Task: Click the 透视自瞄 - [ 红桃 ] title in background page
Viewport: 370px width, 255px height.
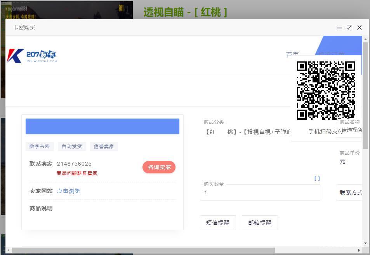Action: point(185,12)
